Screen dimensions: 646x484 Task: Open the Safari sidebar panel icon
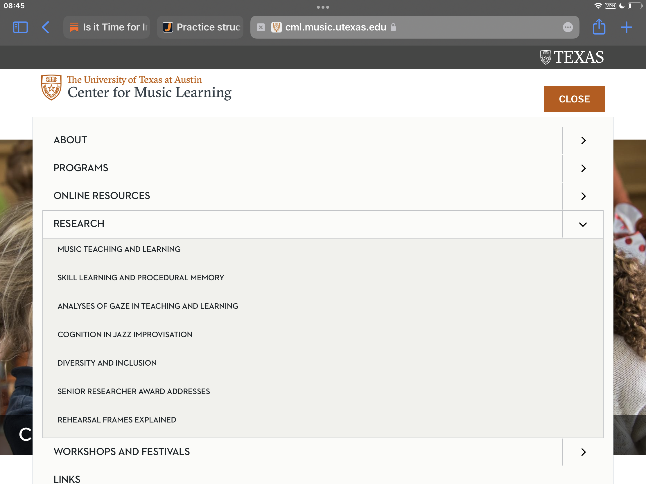20,27
